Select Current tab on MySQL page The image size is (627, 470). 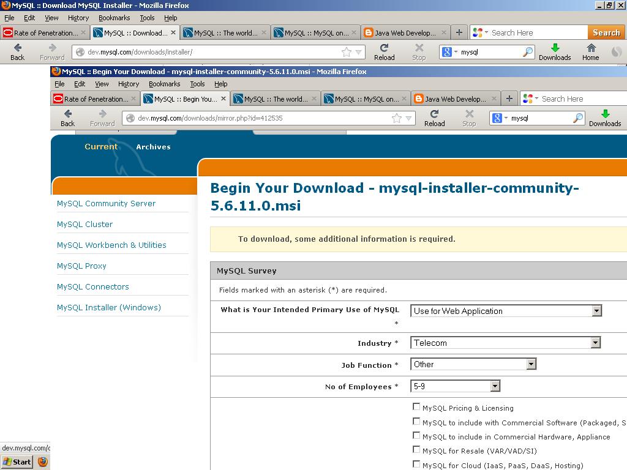coord(101,147)
